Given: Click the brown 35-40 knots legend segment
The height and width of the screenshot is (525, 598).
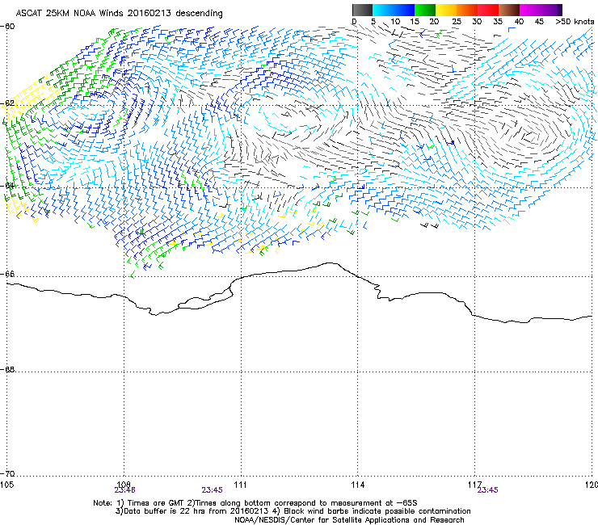Looking at the screenshot, I should point(509,10).
